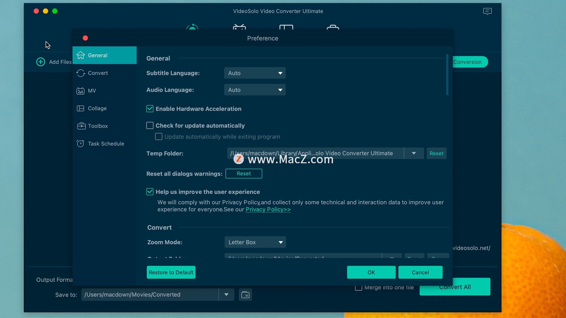Click the MV picture icon in sidebar
566x318 pixels.
[x=80, y=91]
